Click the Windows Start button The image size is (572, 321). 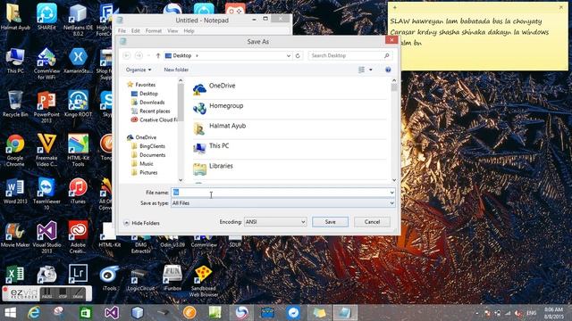point(10,313)
